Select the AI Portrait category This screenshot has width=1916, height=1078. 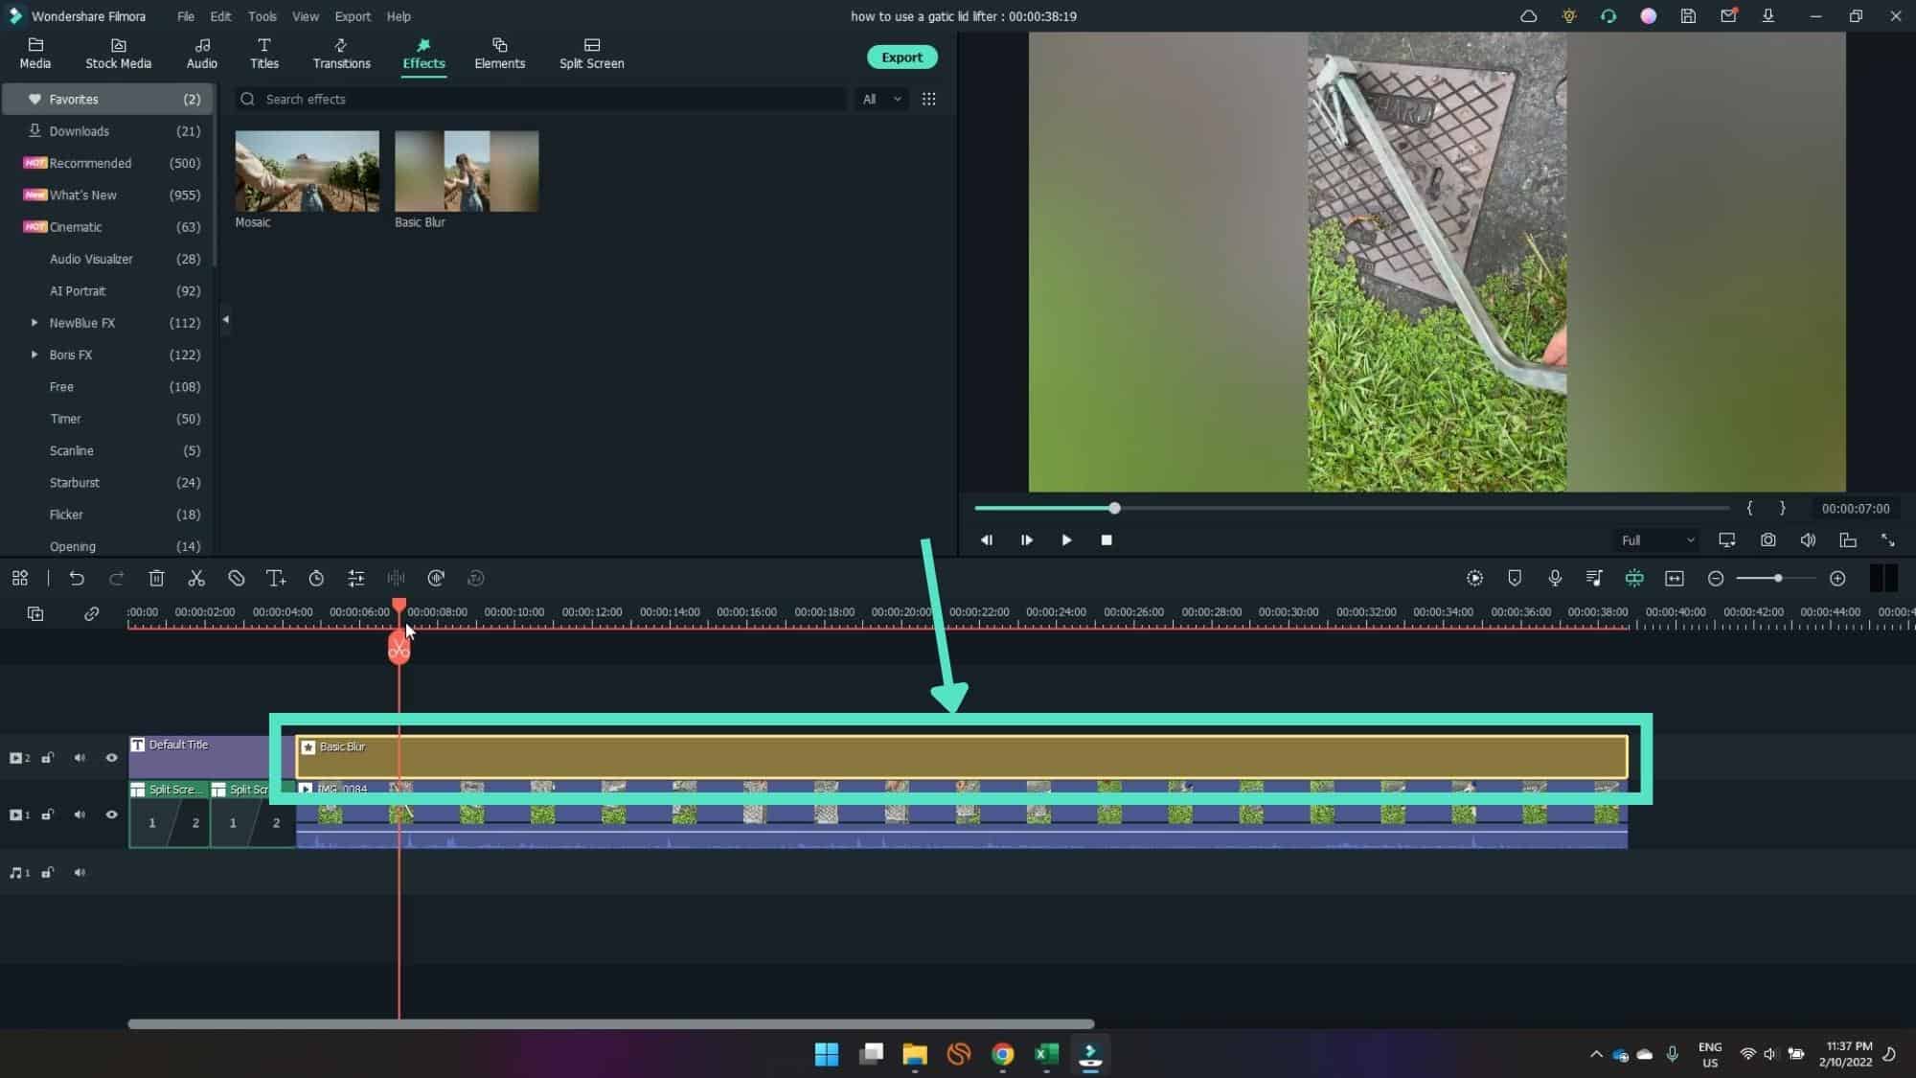coord(107,291)
